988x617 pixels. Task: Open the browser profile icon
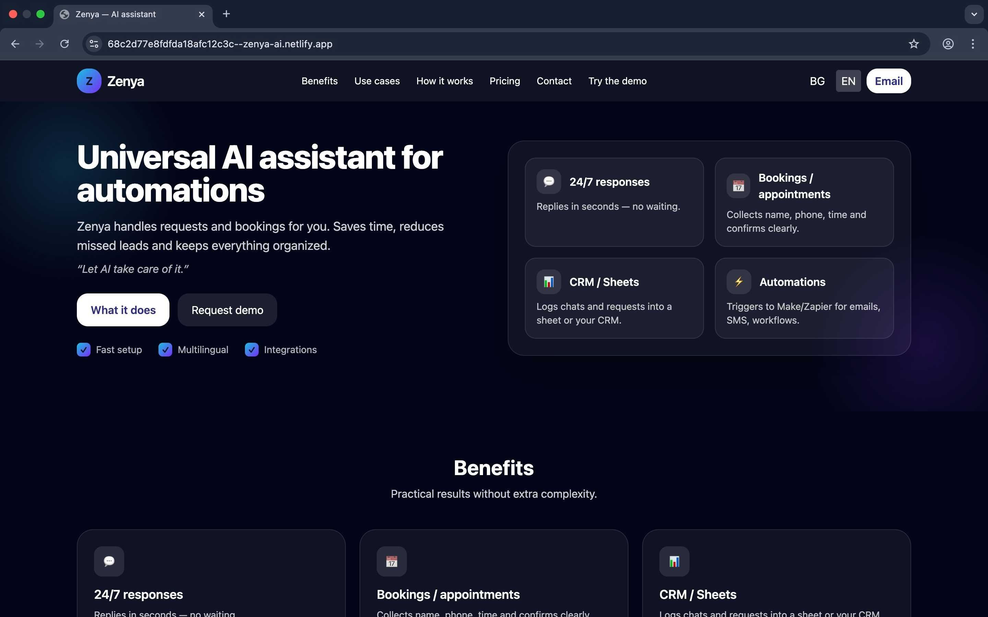pos(948,44)
